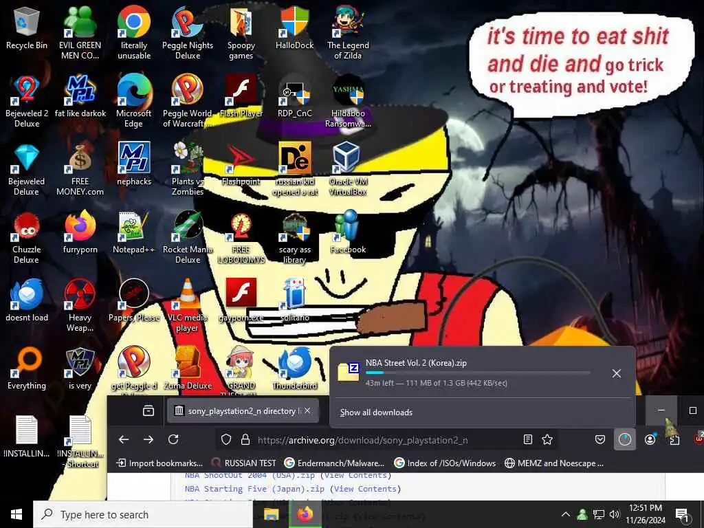
Task: Launch Rocket Mania Deluxe
Action: [x=188, y=237]
